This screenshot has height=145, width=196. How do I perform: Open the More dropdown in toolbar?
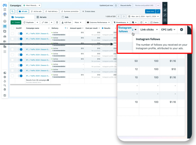(x=78, y=22)
